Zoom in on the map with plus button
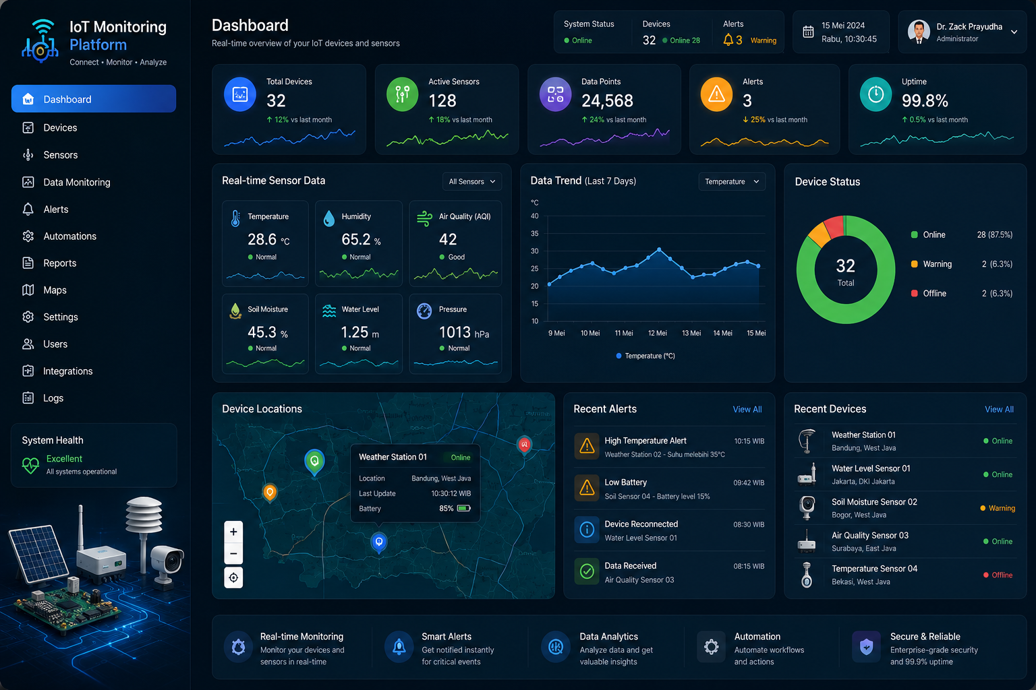The width and height of the screenshot is (1036, 690). [x=233, y=532]
